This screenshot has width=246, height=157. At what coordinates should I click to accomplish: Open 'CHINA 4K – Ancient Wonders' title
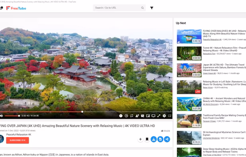pyautogui.click(x=225, y=100)
